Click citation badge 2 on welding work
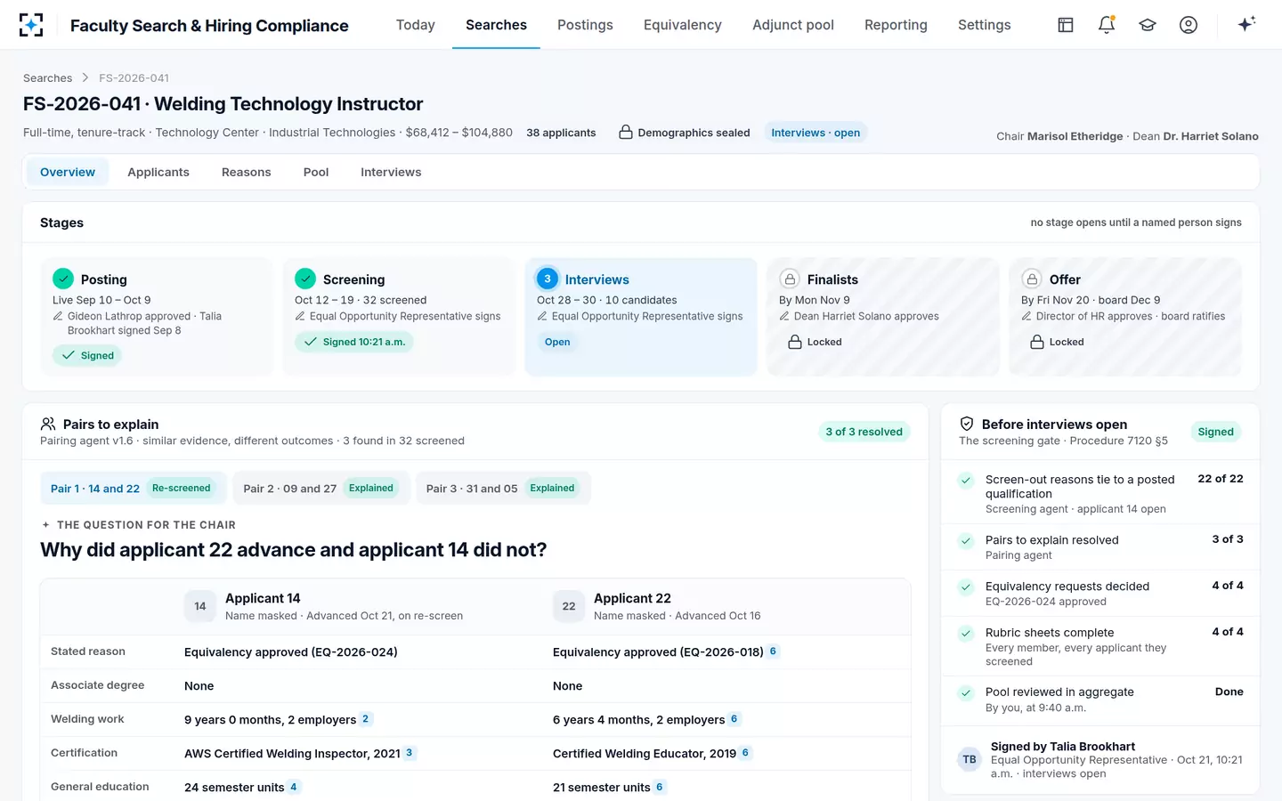This screenshot has height=801, width=1282. [366, 719]
